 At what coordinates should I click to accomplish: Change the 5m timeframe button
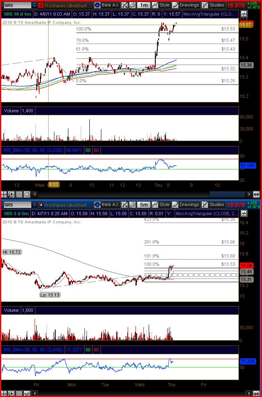pos(143,204)
